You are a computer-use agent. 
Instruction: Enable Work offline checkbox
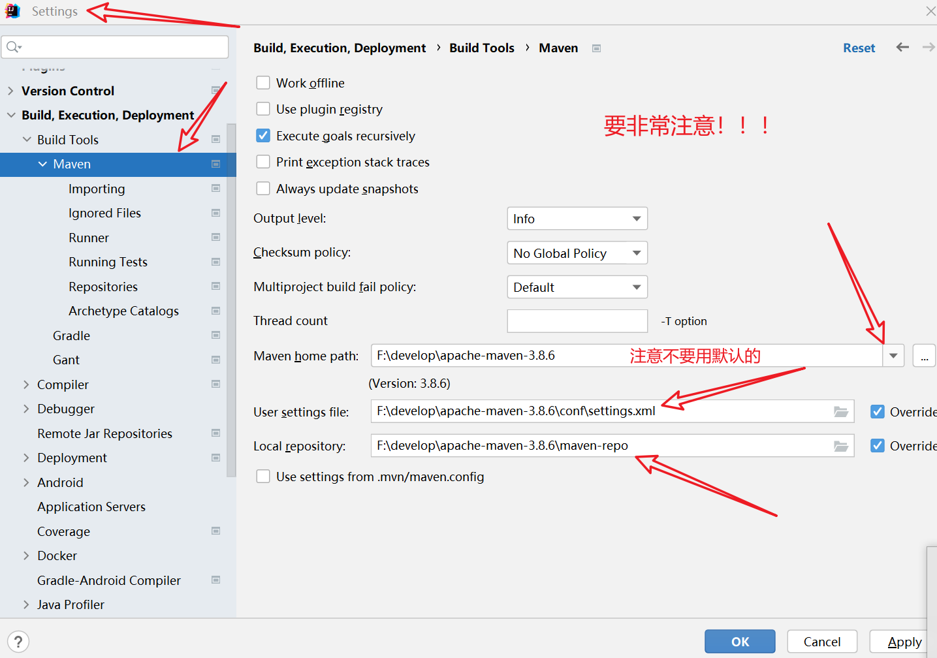[263, 82]
